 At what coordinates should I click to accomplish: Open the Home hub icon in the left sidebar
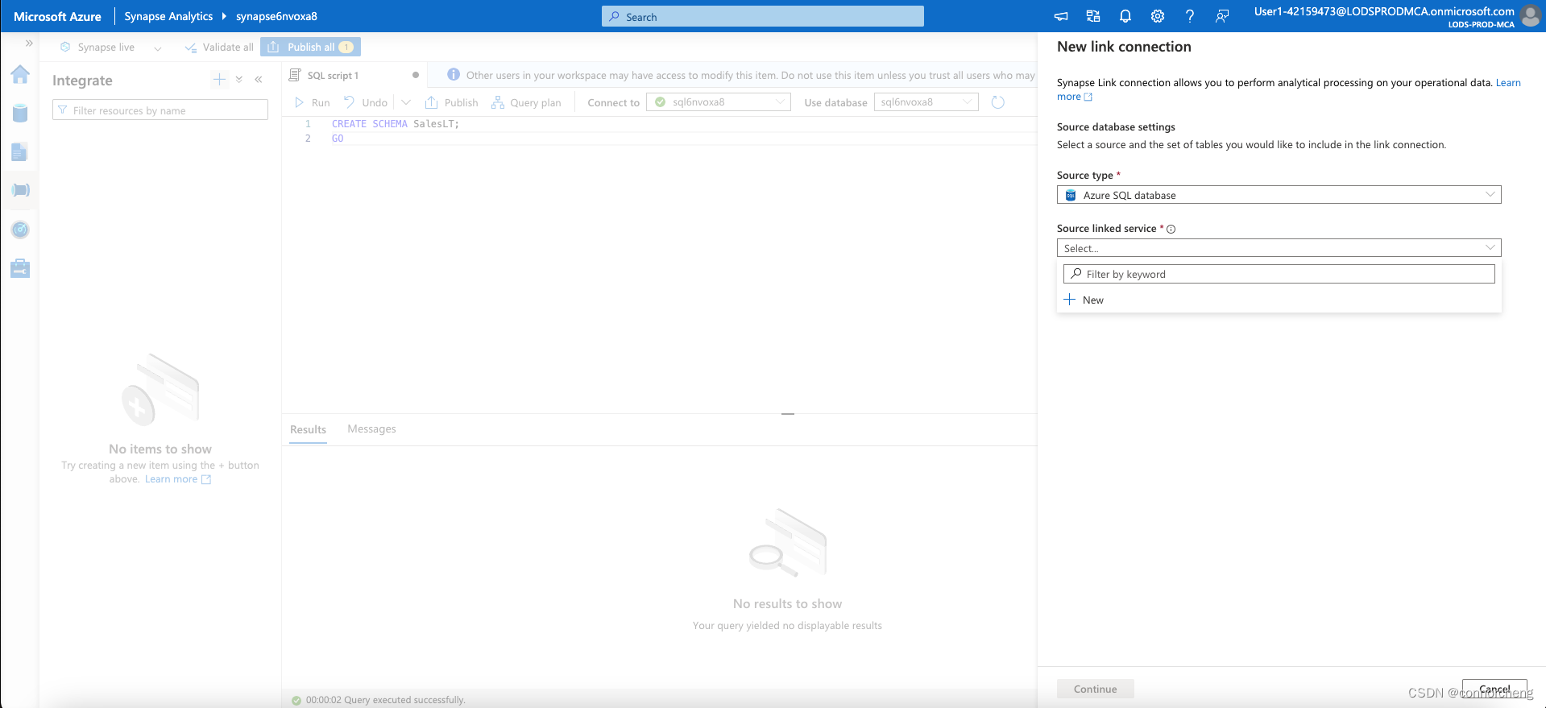pyautogui.click(x=20, y=75)
